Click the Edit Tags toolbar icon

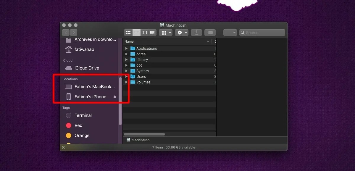[210, 33]
